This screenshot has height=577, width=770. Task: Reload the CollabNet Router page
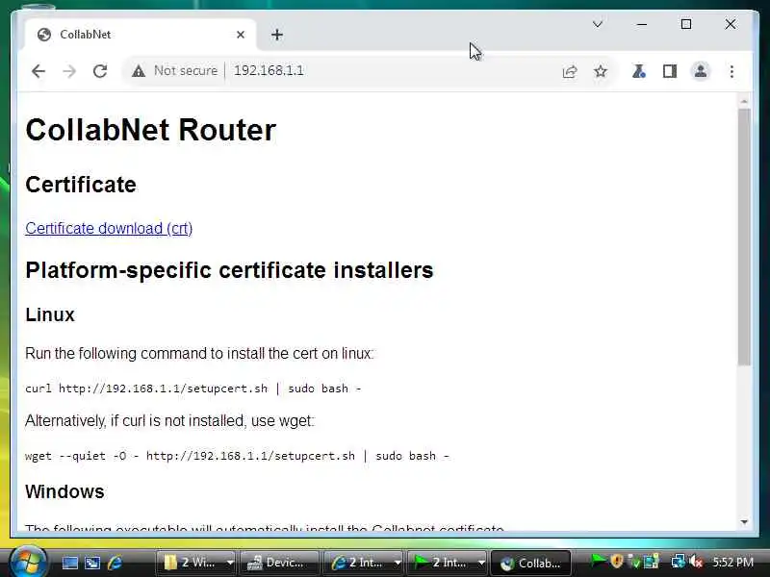tap(100, 71)
